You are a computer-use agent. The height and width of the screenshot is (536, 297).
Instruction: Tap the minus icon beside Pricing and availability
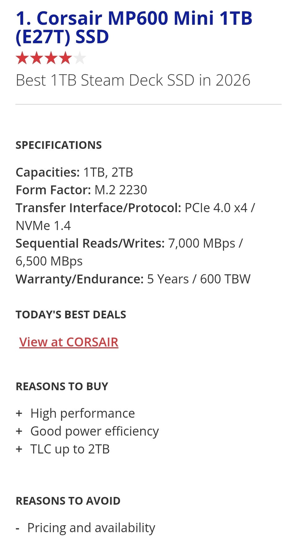point(18,528)
